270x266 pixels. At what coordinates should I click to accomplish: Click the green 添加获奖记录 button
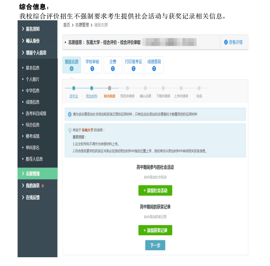click(x=155, y=230)
